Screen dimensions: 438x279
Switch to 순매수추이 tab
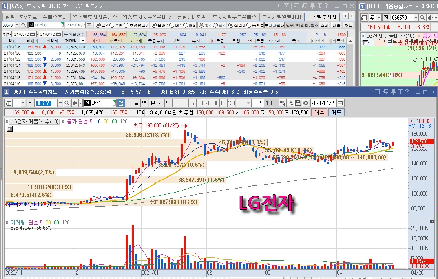[55, 17]
